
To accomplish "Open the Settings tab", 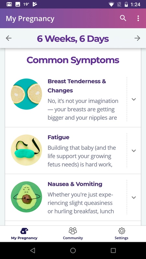I will 121,233.
